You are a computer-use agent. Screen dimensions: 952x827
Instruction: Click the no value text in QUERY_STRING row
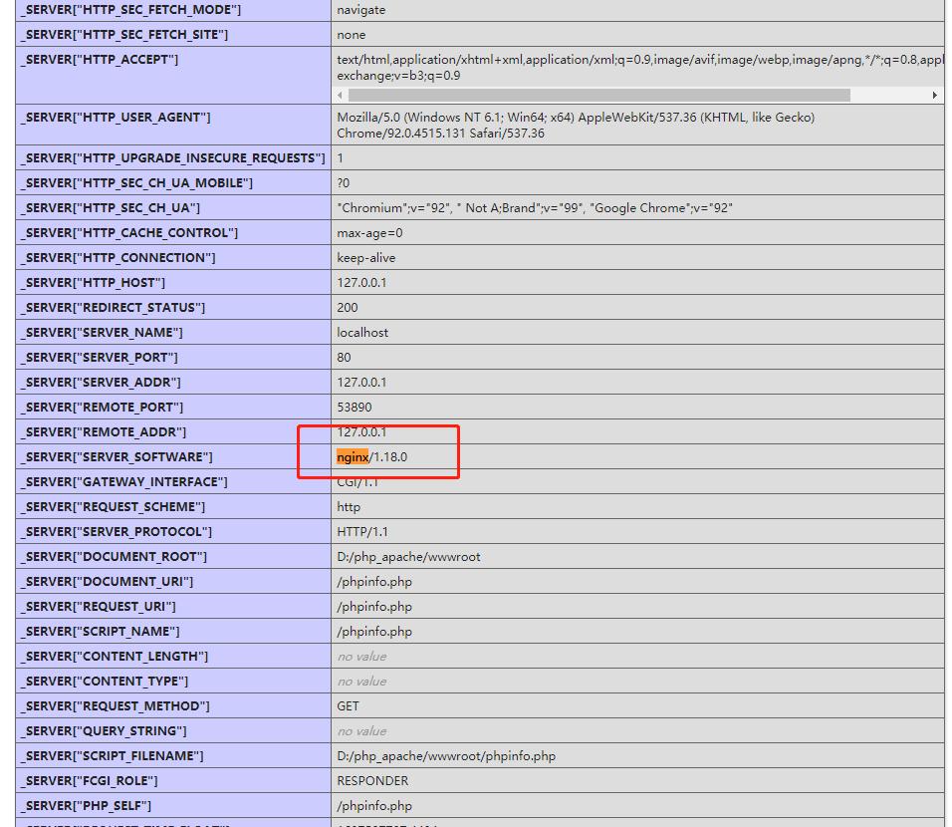coord(358,730)
